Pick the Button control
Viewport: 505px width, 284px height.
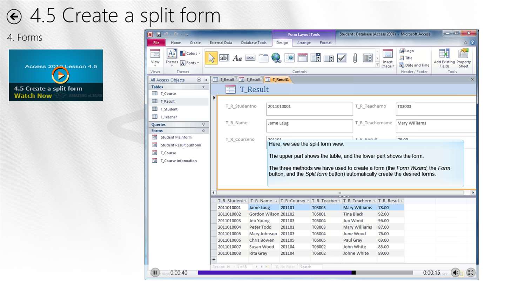250,58
